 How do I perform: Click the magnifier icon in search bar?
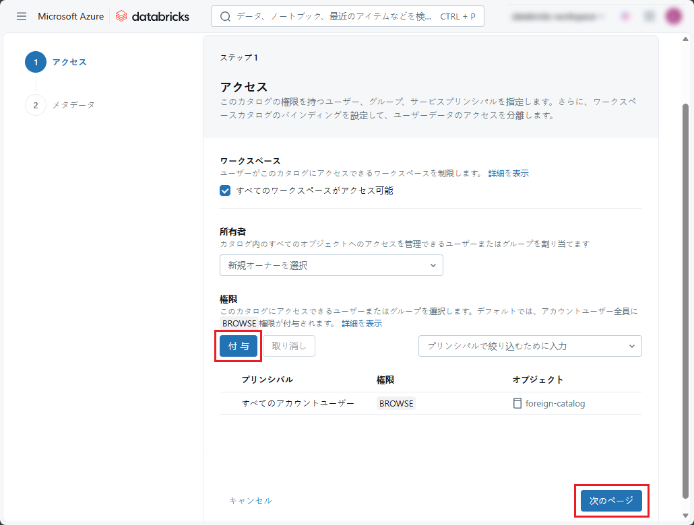(225, 16)
